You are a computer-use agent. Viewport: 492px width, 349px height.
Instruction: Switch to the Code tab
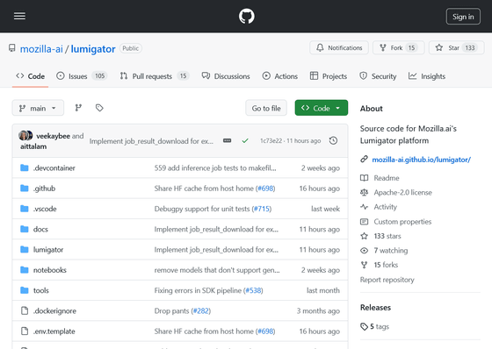coord(31,76)
